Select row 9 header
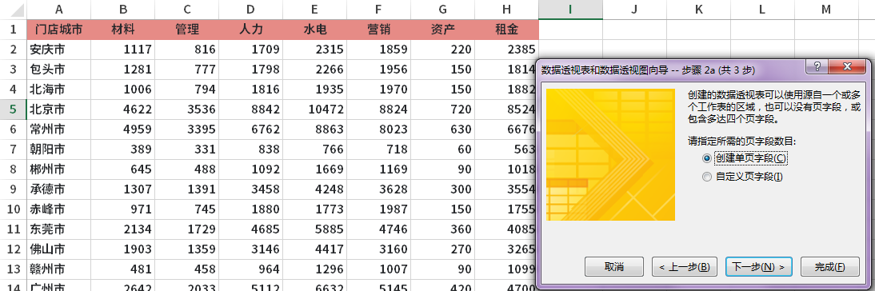This screenshot has height=291, width=875. click(x=14, y=189)
